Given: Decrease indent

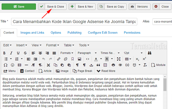Looking at the screenshot, I should [28, 59].
